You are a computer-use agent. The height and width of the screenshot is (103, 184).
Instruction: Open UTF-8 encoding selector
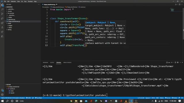[x=153, y=98]
